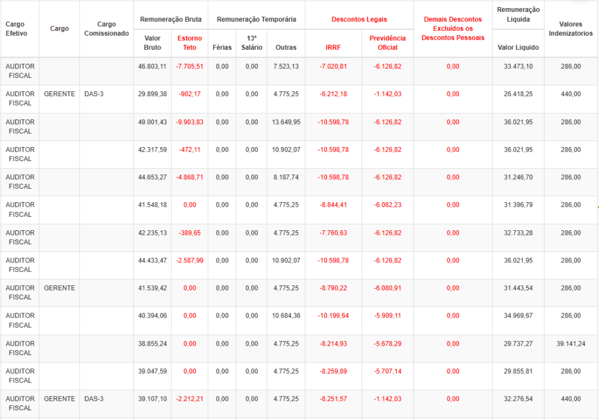Viewport: 599px width, 420px height.
Task: Select the Outras column header
Action: coord(285,47)
